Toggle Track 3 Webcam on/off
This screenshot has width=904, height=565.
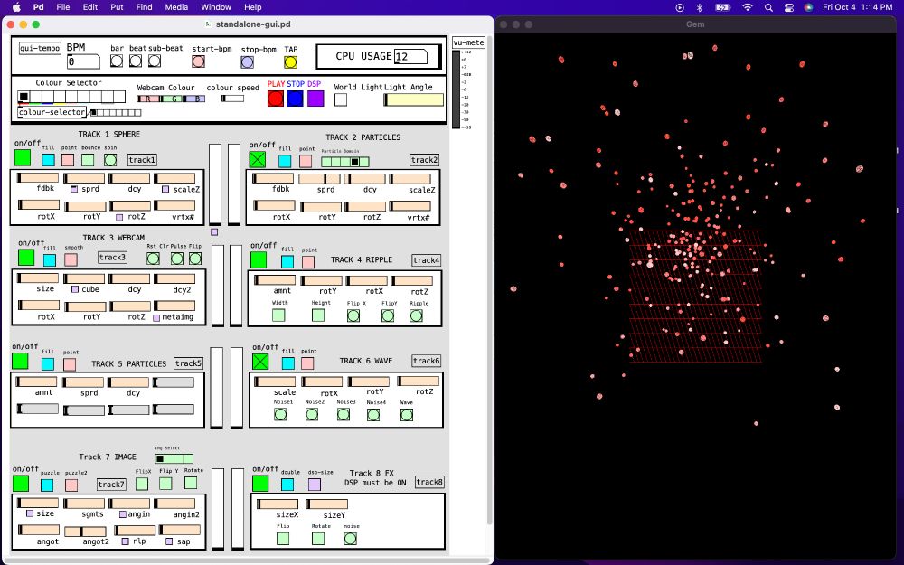pyautogui.click(x=26, y=257)
